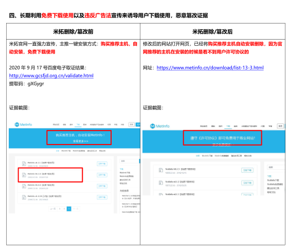Click search field in right screenshot sidebar
288x252 pixels.
click(x=276, y=167)
